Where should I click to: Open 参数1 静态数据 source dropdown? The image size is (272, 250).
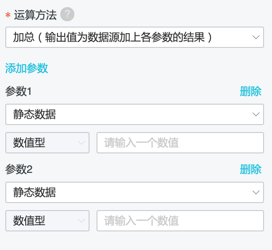[x=135, y=114]
